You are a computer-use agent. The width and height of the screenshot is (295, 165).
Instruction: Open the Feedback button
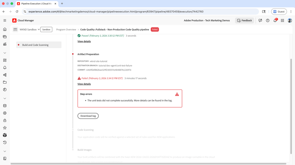[244, 20]
